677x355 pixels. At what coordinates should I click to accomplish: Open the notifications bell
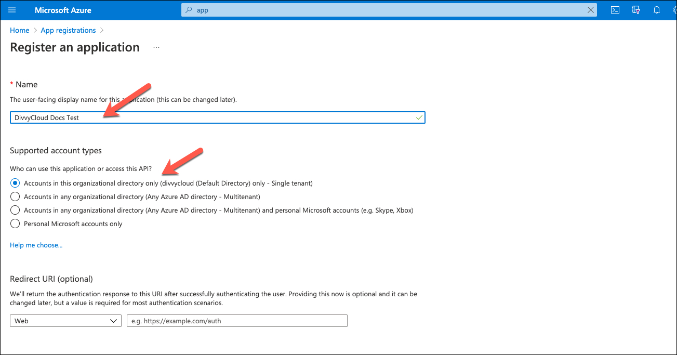point(657,10)
